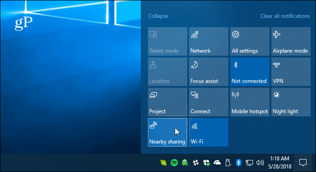Viewport: 316px width, 172px height.
Task: Open Windows Defender shield tray icon
Action: coord(206,163)
